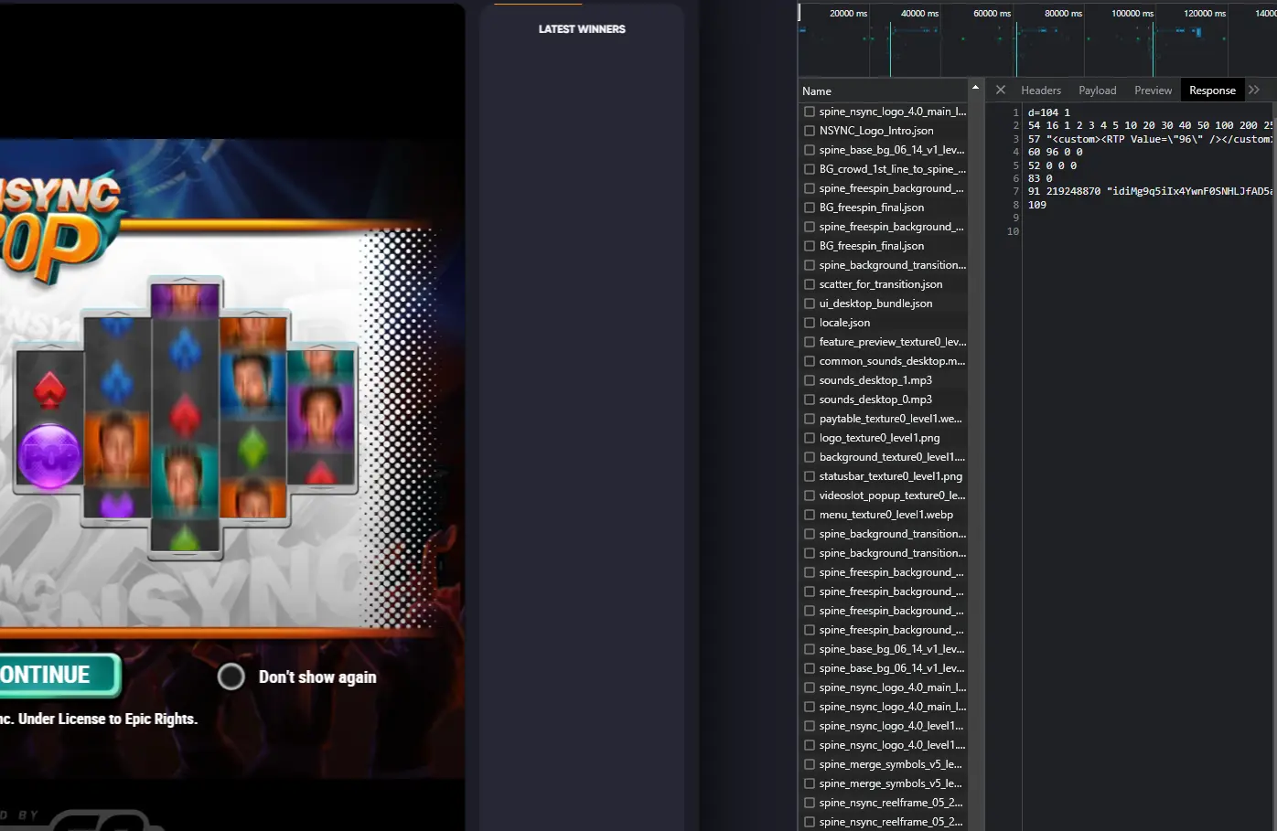Select the sounds_desktop_0.mp3 request
Image resolution: width=1277 pixels, height=831 pixels.
coord(875,400)
